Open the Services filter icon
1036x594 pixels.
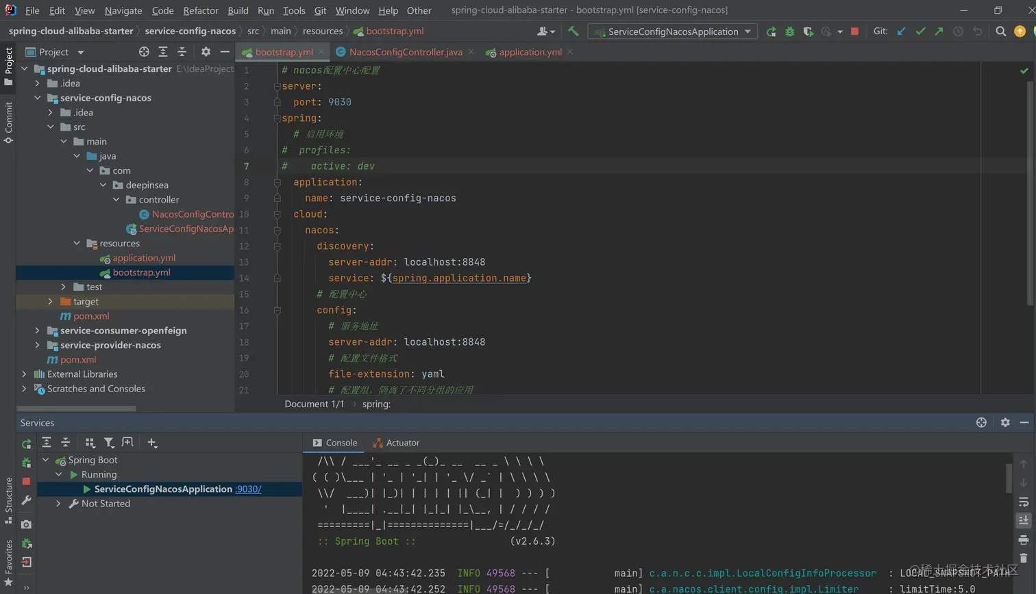coord(108,443)
